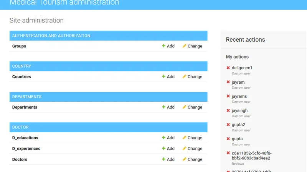
Task: Click Add link for Doctors
Action: 168,159
